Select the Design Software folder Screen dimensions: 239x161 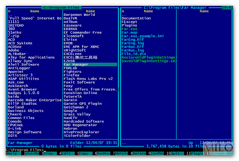[x=25, y=132]
